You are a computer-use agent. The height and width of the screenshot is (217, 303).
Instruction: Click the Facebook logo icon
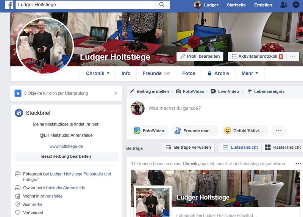point(9,5)
